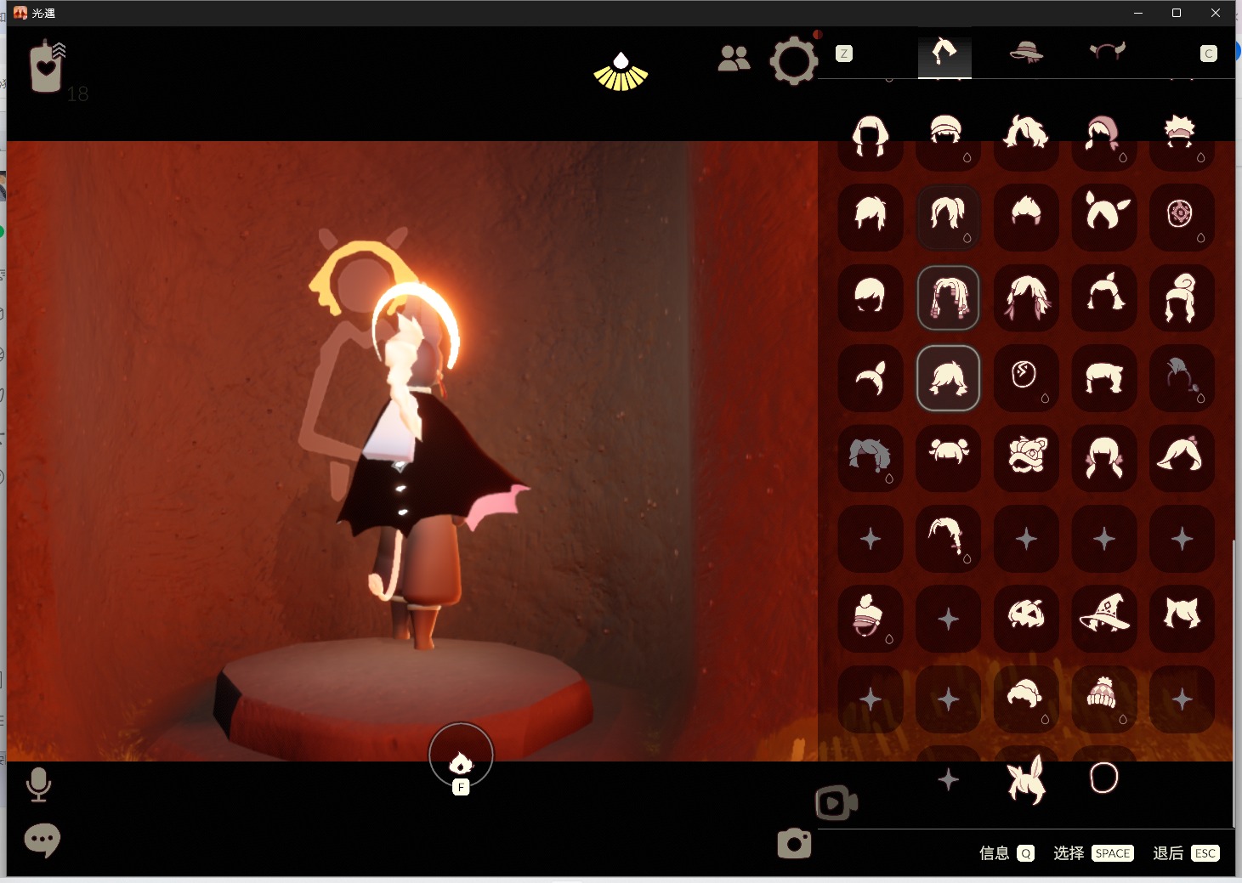This screenshot has height=883, width=1242.
Task: Select the cat-ear hairstyle
Action: [x=1182, y=619]
